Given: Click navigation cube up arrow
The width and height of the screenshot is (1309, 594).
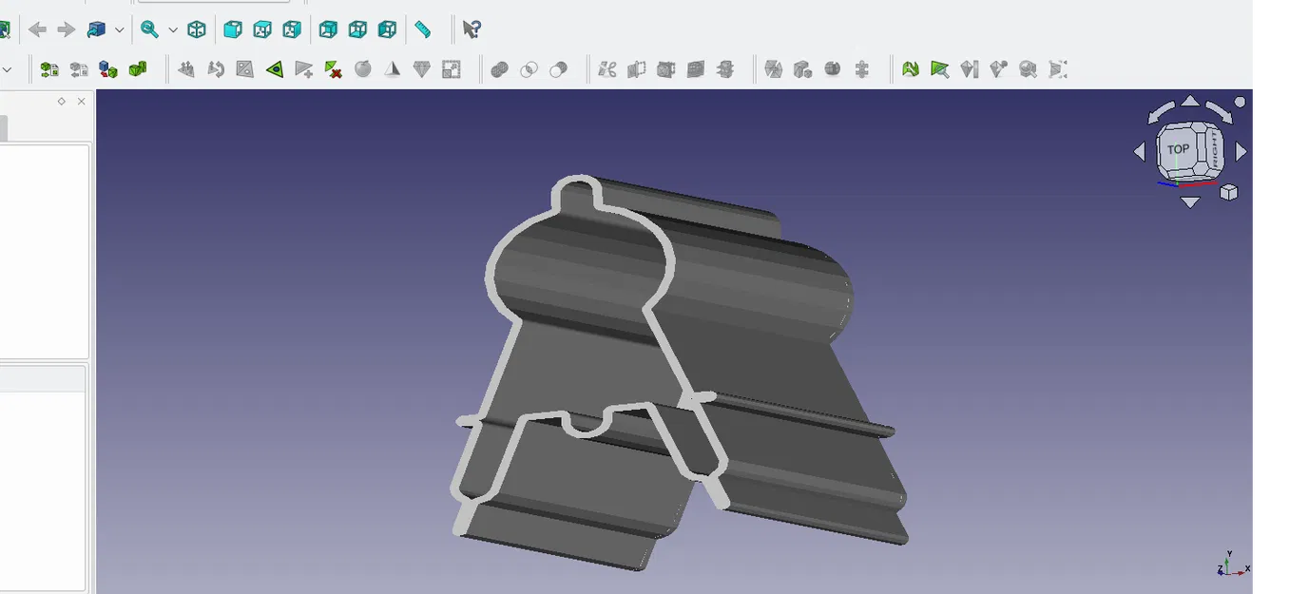Looking at the screenshot, I should [1190, 101].
